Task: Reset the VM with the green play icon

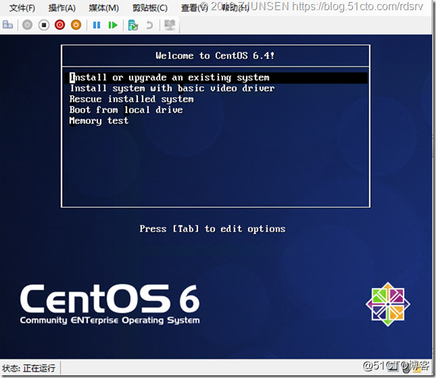Action: point(113,25)
